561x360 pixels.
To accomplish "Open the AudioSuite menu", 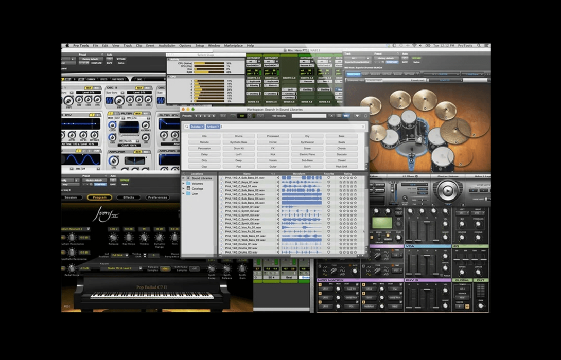I will click(x=166, y=46).
